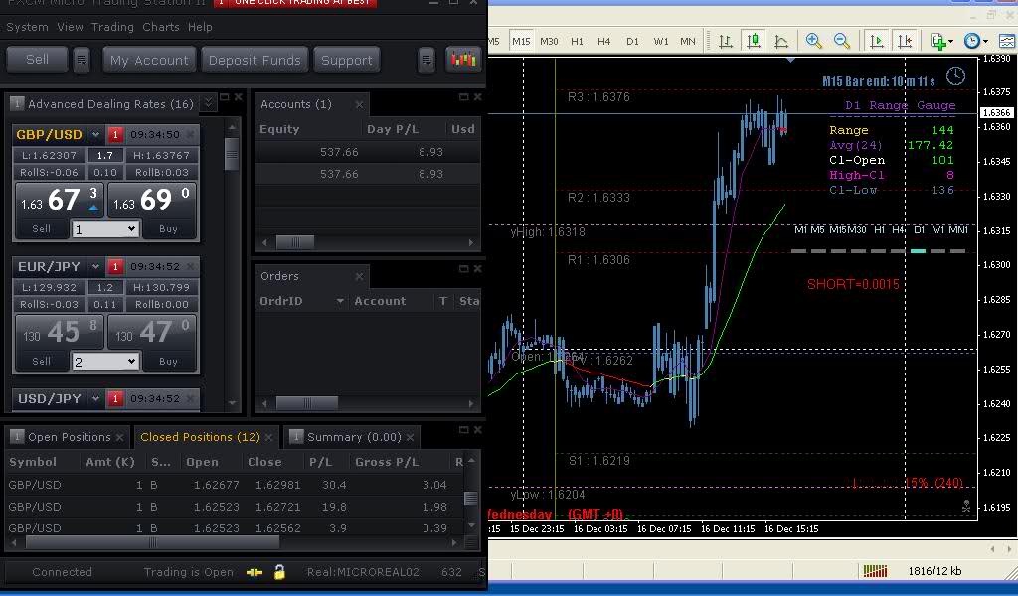The height and width of the screenshot is (596, 1018).
Task: Expand the Sell order options dropdown
Action: point(82,60)
